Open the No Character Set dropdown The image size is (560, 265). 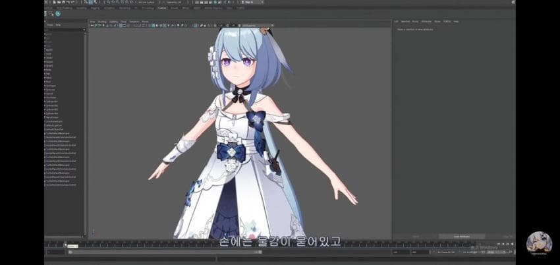click(x=449, y=252)
